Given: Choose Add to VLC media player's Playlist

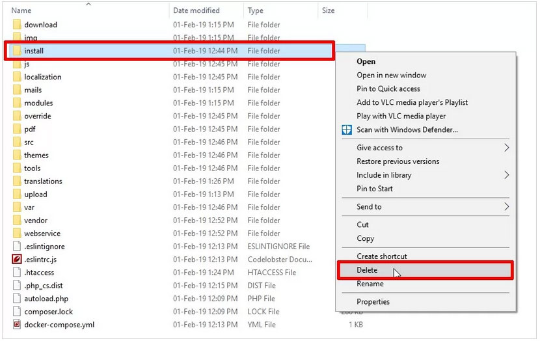Looking at the screenshot, I should click(x=412, y=103).
